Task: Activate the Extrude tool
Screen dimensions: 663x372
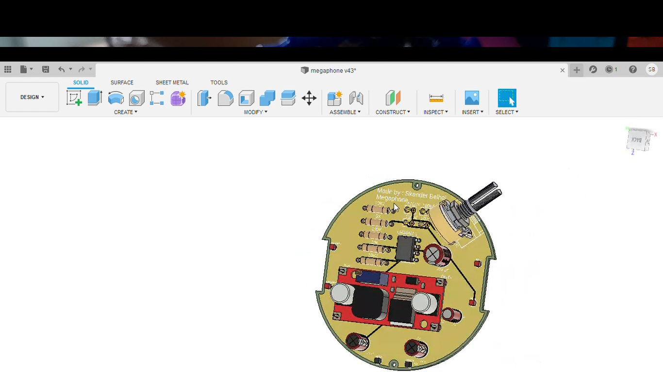Action: coord(94,97)
